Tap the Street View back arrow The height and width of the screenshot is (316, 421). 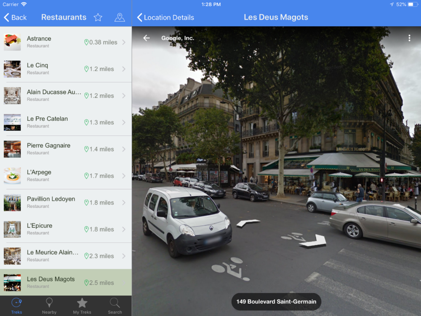point(147,38)
